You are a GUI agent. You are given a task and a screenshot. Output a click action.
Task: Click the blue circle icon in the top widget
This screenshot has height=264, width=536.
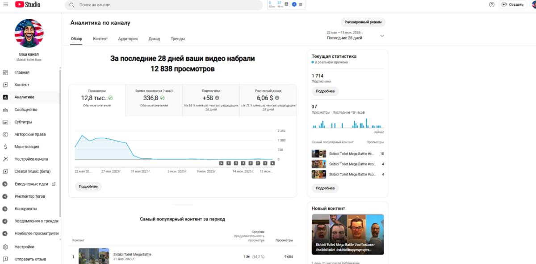[294, 4]
